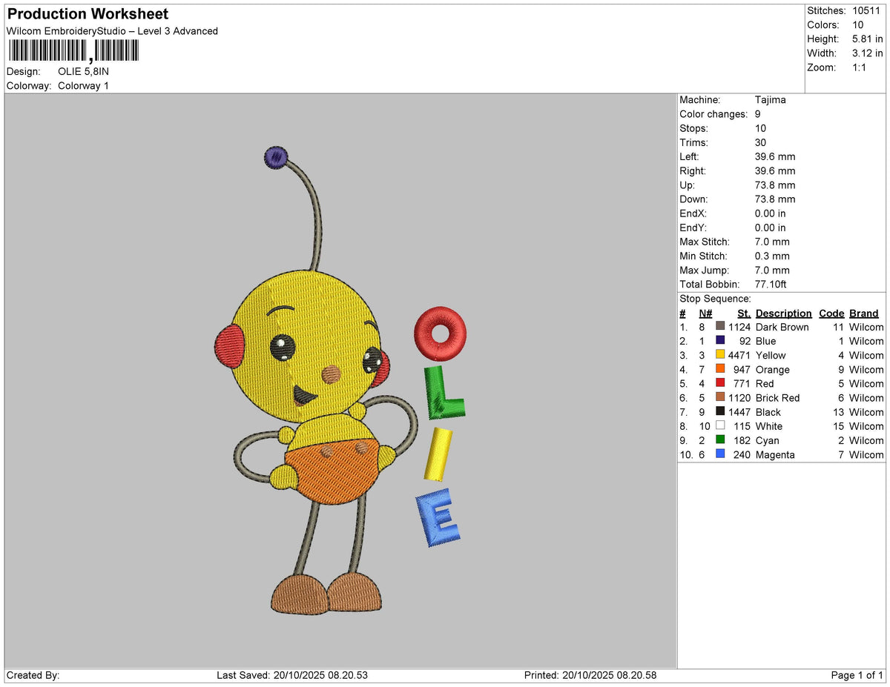This screenshot has width=890, height=687.
Task: Click the Red color swatch in stop sequence
Action: coord(720,382)
